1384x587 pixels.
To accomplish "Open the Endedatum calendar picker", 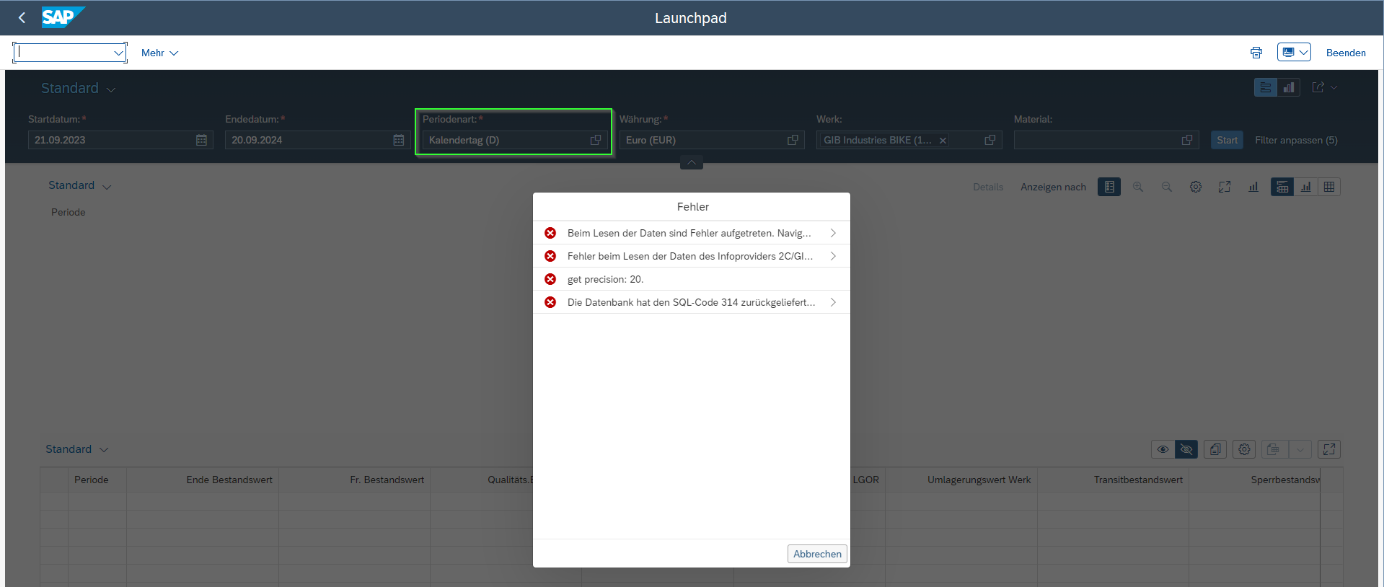I will click(x=398, y=140).
